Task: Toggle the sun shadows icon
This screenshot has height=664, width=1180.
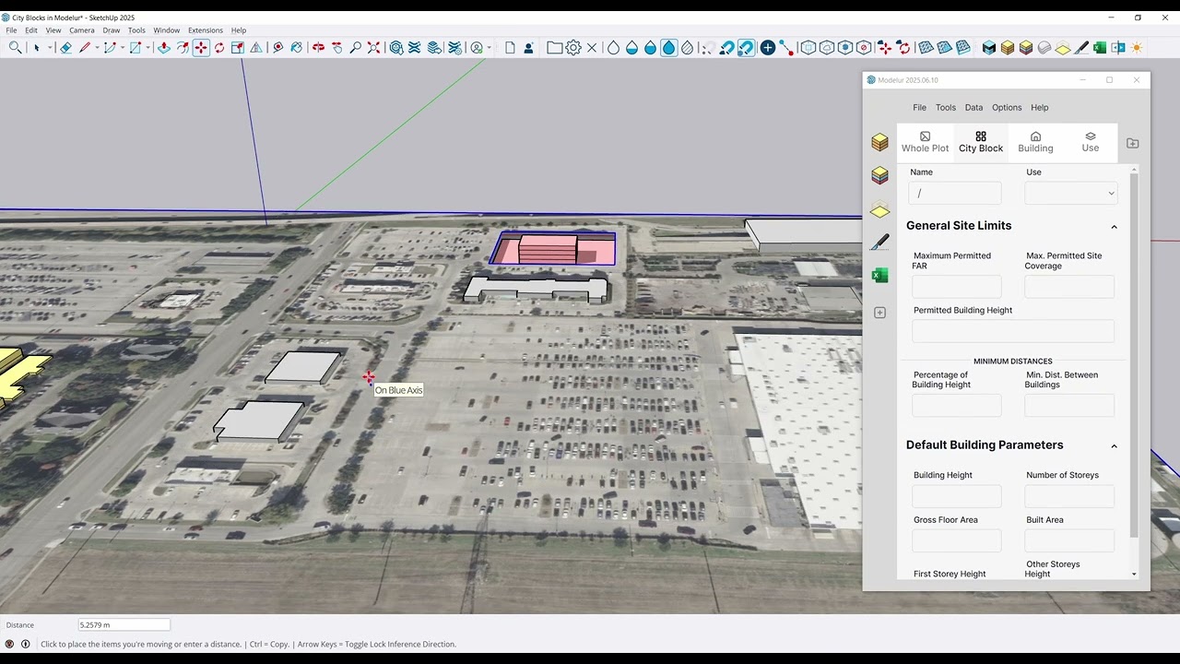Action: pos(1137,48)
